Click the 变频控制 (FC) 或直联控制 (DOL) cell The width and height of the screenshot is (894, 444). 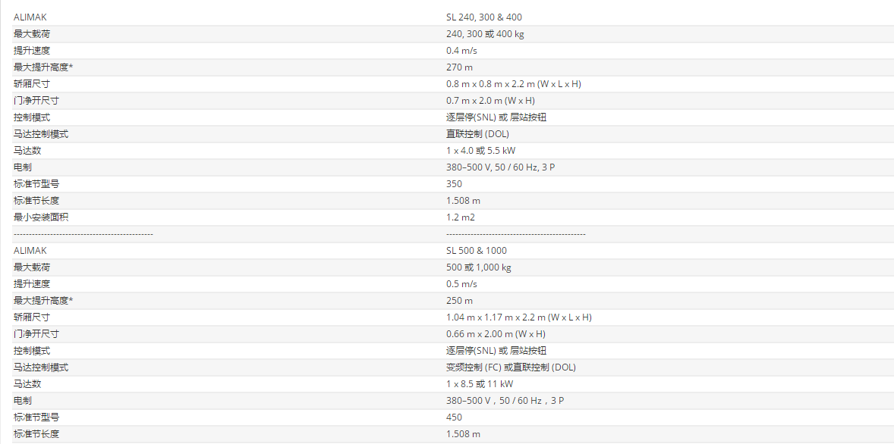pos(511,367)
